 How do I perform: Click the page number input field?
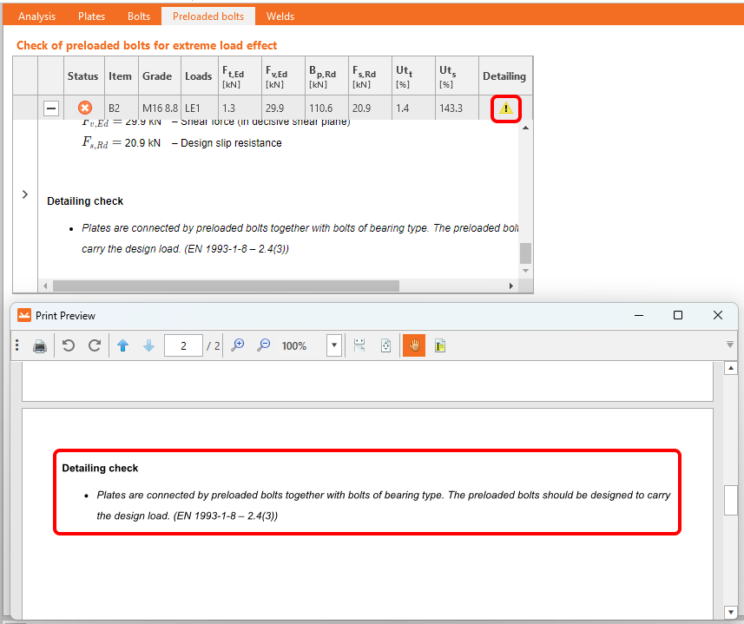pyautogui.click(x=183, y=345)
